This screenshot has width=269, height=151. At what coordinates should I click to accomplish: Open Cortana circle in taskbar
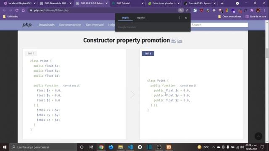click(x=82, y=147)
